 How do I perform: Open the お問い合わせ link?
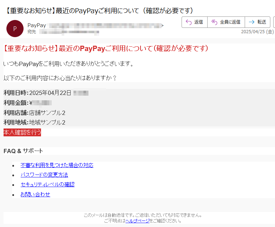pyautogui.click(x=35, y=195)
